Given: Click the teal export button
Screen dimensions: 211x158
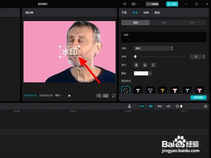Looking at the screenshot, I should (x=172, y=4).
